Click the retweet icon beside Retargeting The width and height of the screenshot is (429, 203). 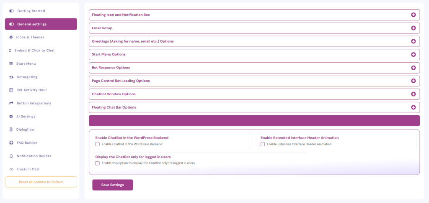[x=11, y=77]
